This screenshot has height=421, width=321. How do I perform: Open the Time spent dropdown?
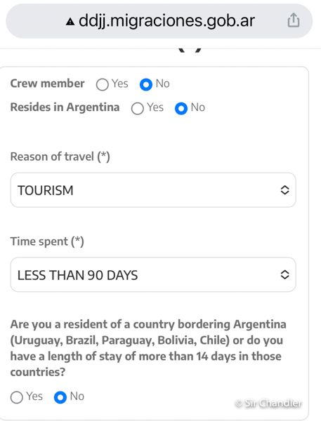(153, 274)
